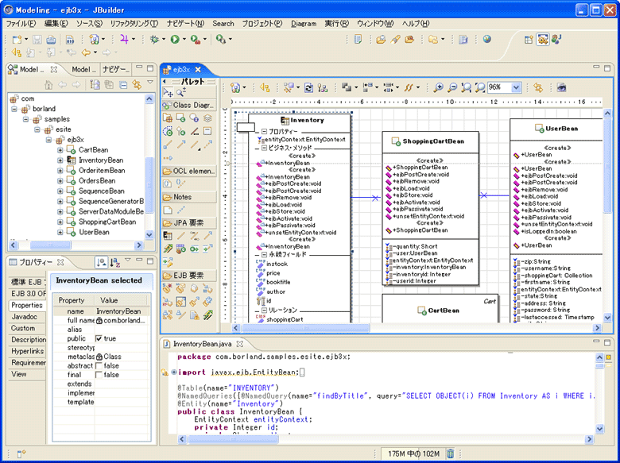Image resolution: width=620 pixels, height=463 pixels.
Task: Click the eye icon in diagram toolbar
Action: (561, 87)
